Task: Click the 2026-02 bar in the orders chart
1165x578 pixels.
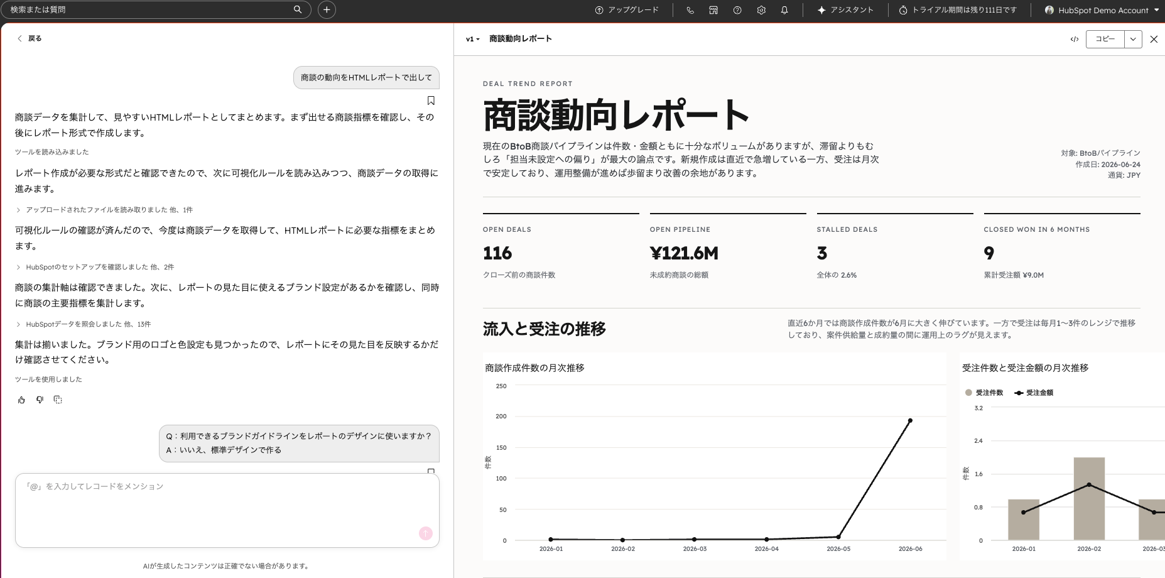Action: click(1089, 499)
